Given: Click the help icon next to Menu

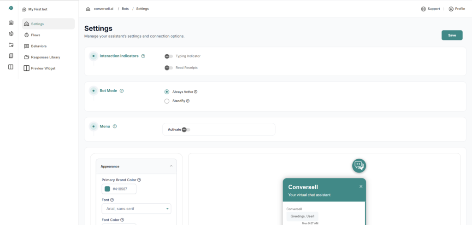Looking at the screenshot, I should tap(115, 126).
